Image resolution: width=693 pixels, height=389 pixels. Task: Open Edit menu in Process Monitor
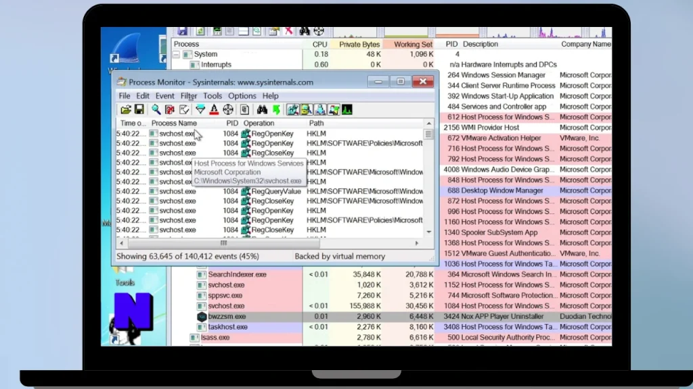142,96
